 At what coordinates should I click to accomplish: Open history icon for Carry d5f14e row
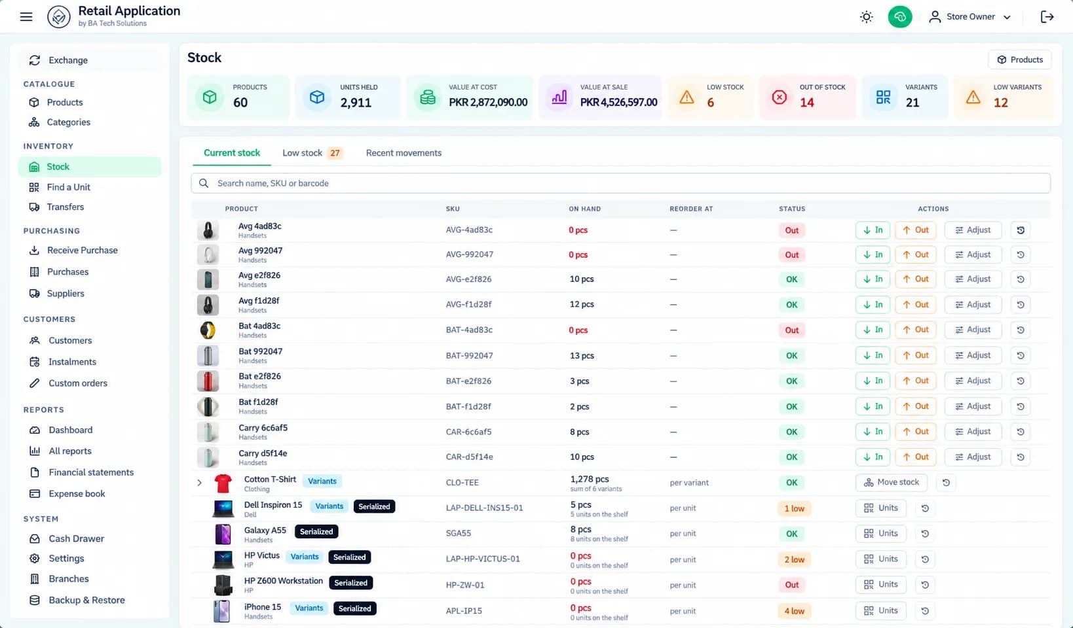point(1021,457)
